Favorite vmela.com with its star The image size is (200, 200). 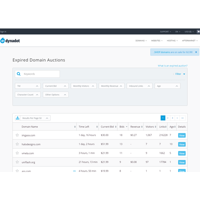[17, 153]
